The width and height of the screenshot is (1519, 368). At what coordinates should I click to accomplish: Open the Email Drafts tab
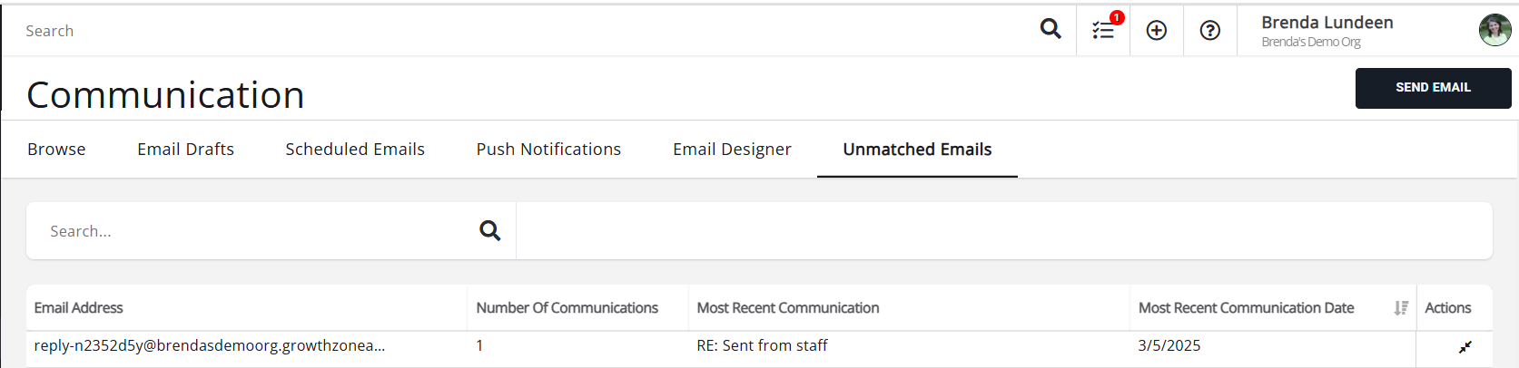[185, 150]
